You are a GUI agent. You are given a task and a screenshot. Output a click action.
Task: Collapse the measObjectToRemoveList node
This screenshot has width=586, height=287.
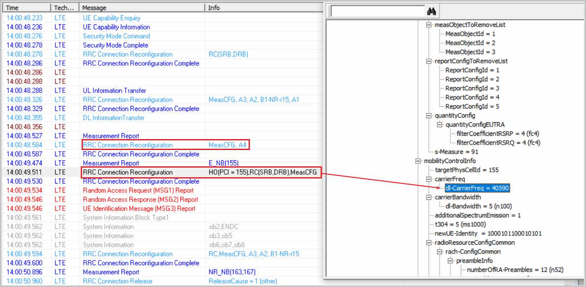(429, 25)
